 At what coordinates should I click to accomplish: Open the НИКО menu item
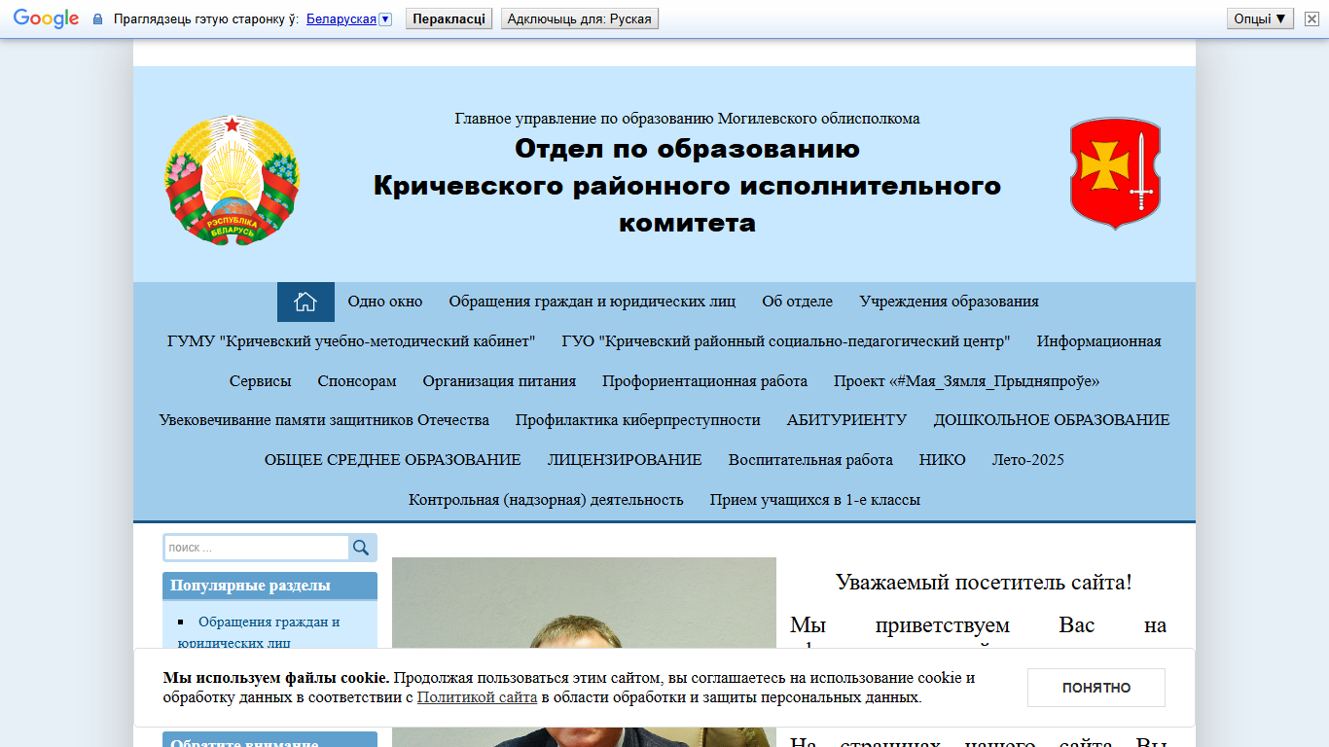coord(943,460)
